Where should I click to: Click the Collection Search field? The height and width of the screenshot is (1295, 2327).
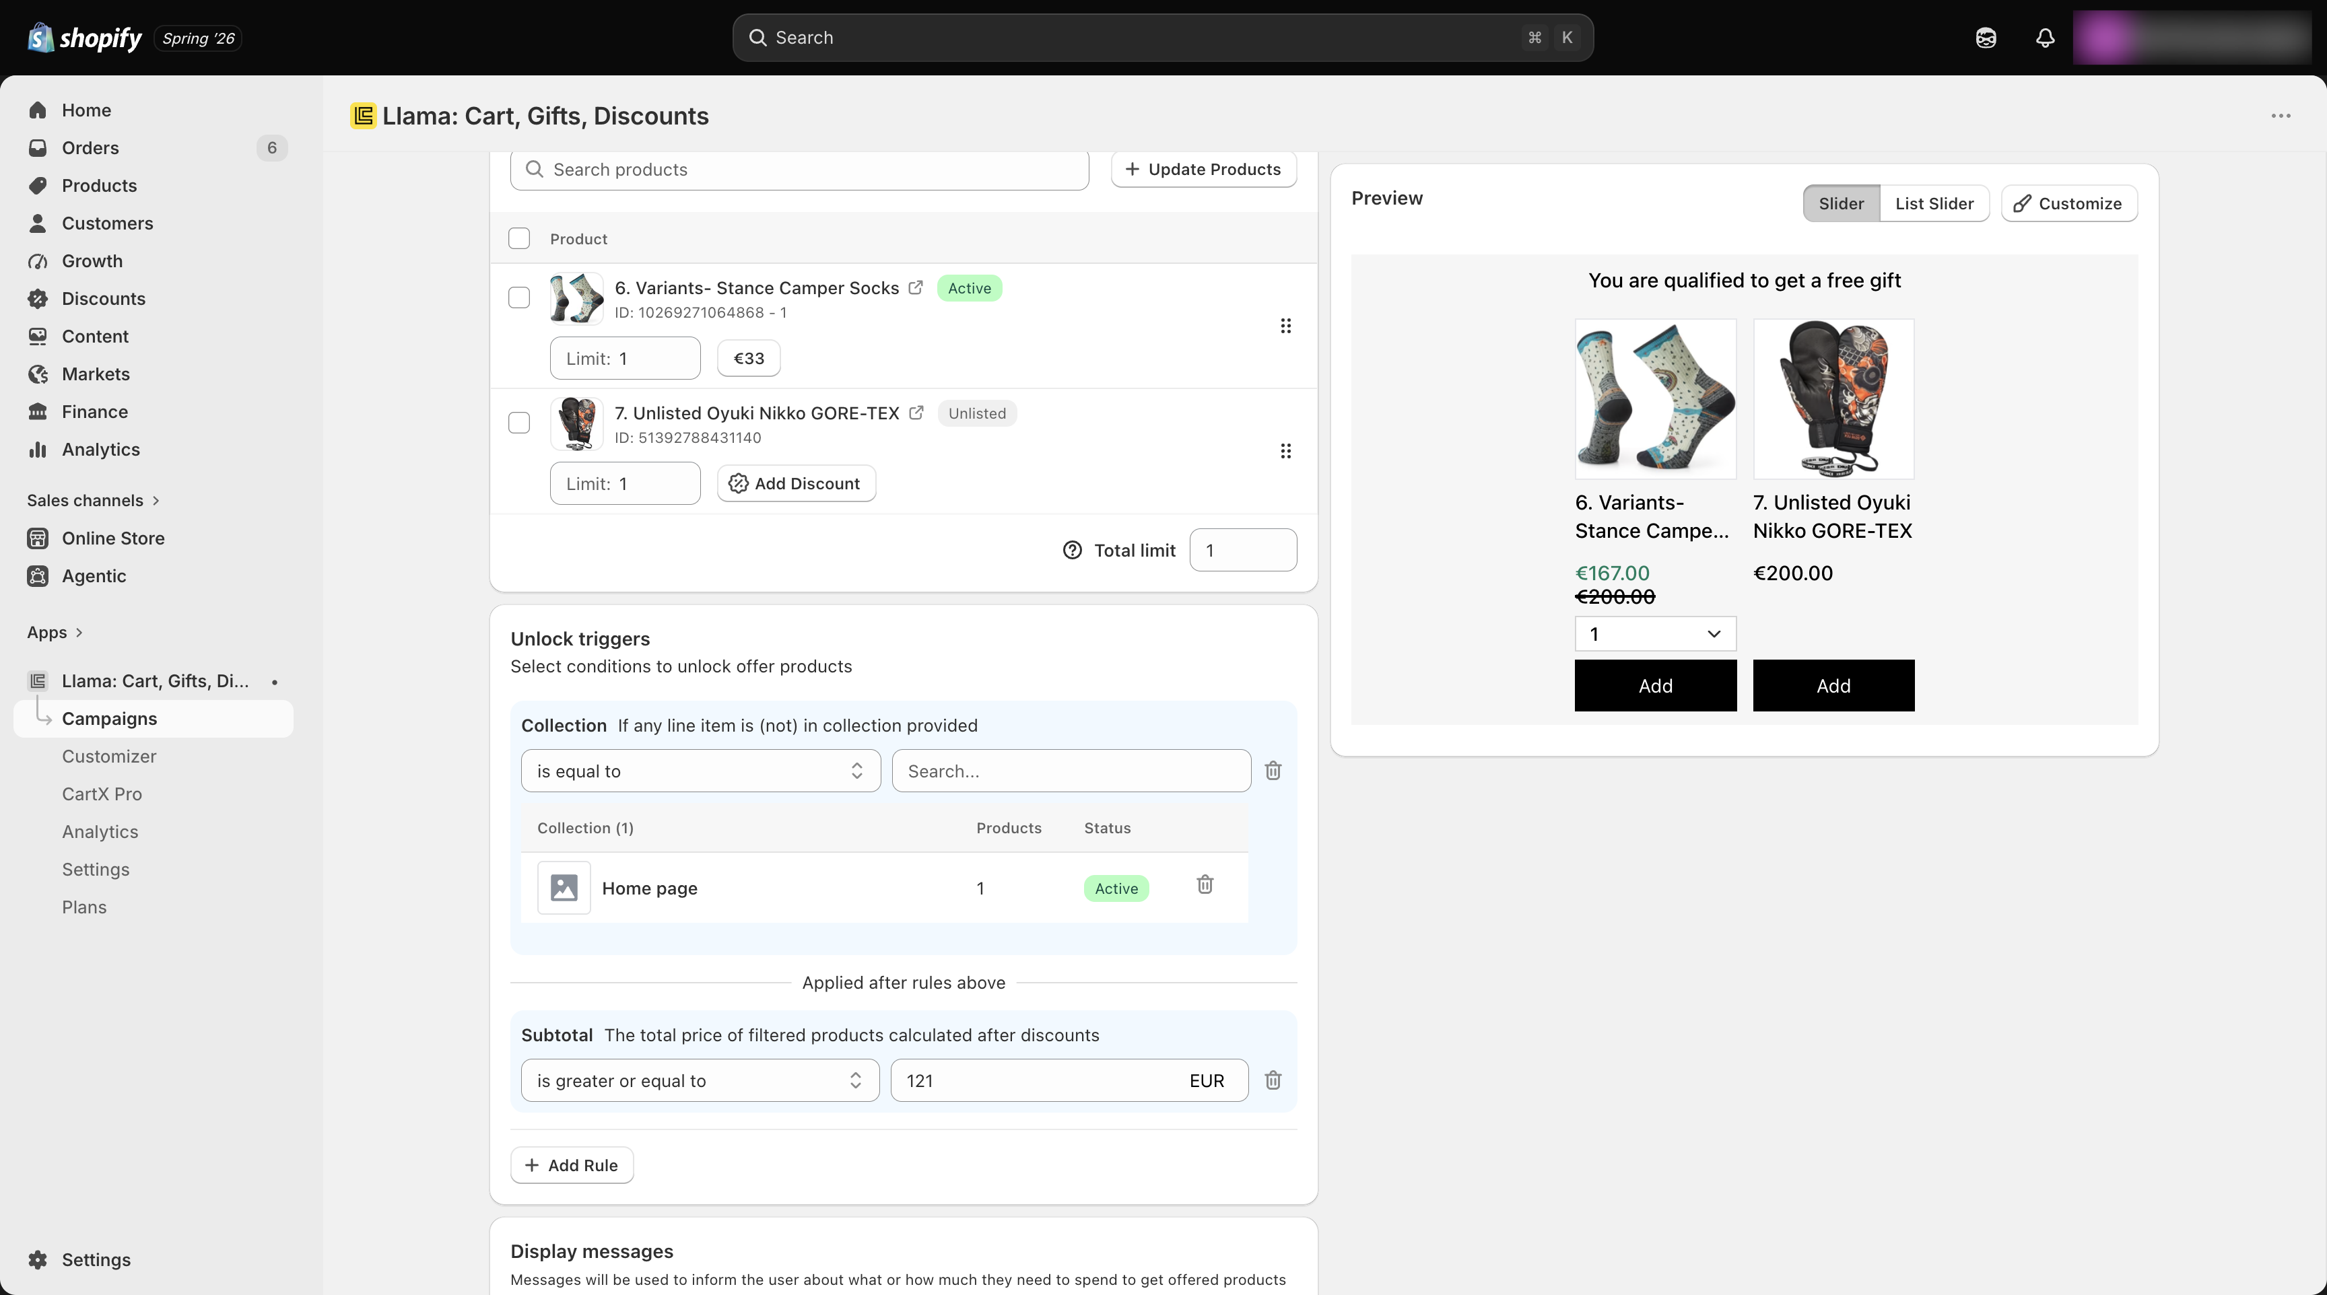[x=1071, y=771]
